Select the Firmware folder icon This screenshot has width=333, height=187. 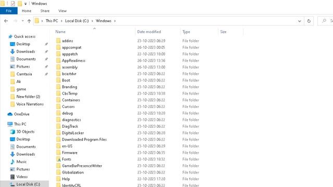[x=58, y=152]
